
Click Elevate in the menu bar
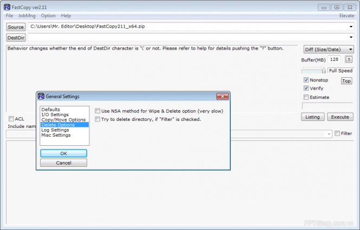[346, 16]
